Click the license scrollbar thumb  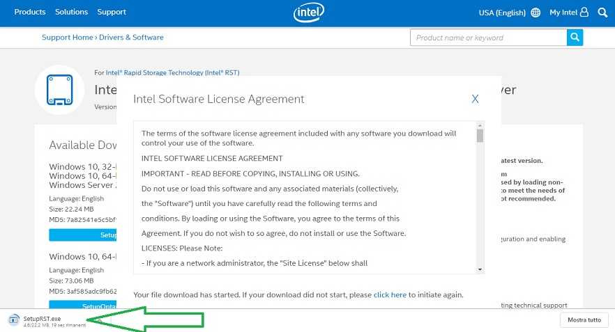pyautogui.click(x=480, y=136)
